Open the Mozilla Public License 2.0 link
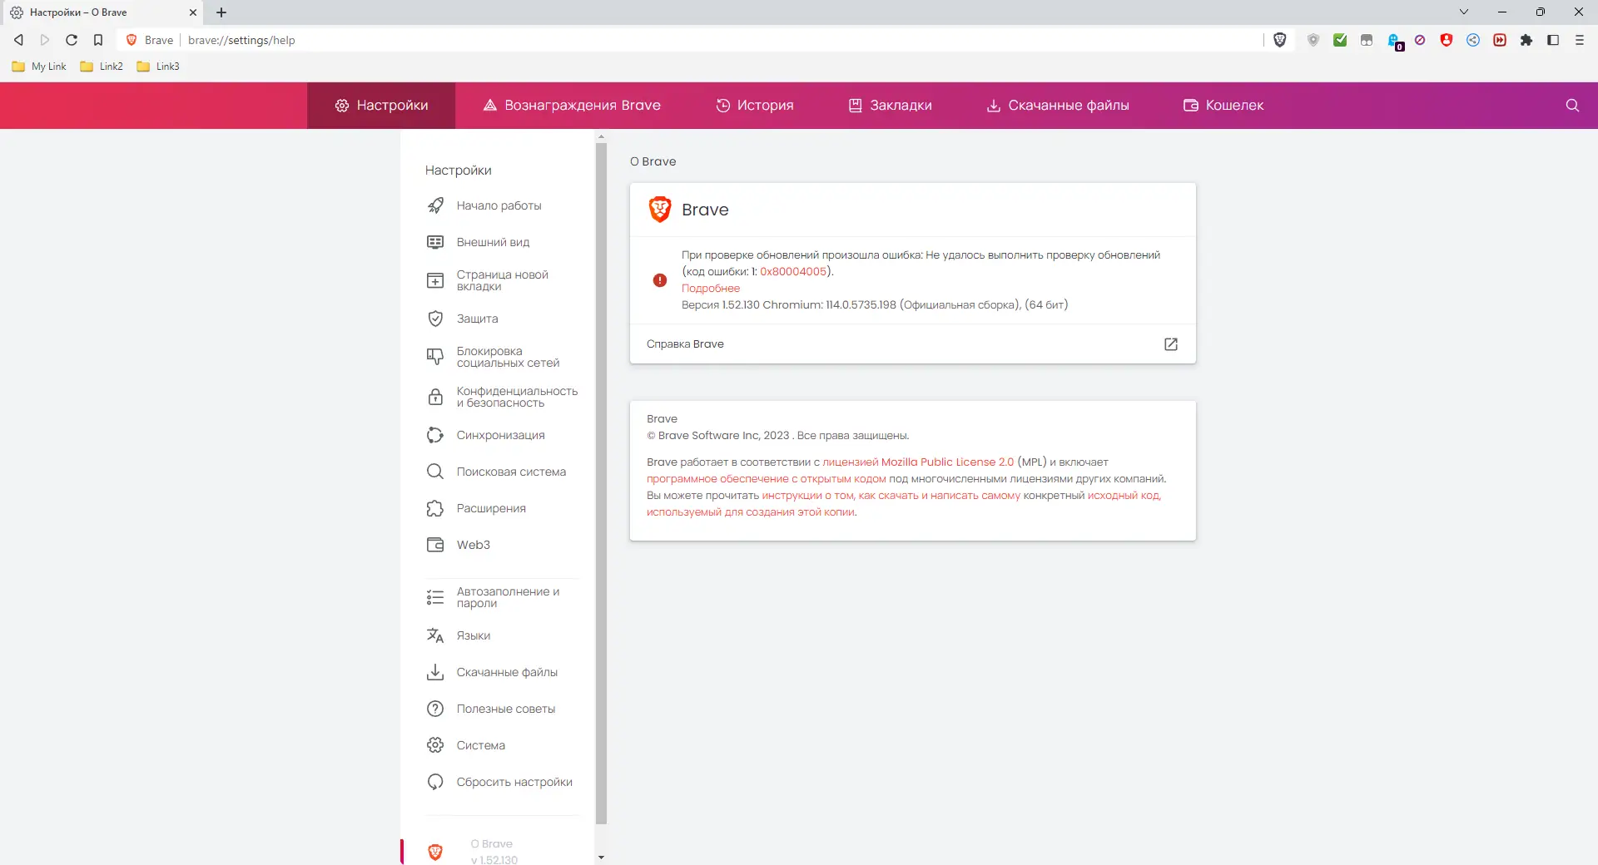The height and width of the screenshot is (865, 1598). (918, 462)
